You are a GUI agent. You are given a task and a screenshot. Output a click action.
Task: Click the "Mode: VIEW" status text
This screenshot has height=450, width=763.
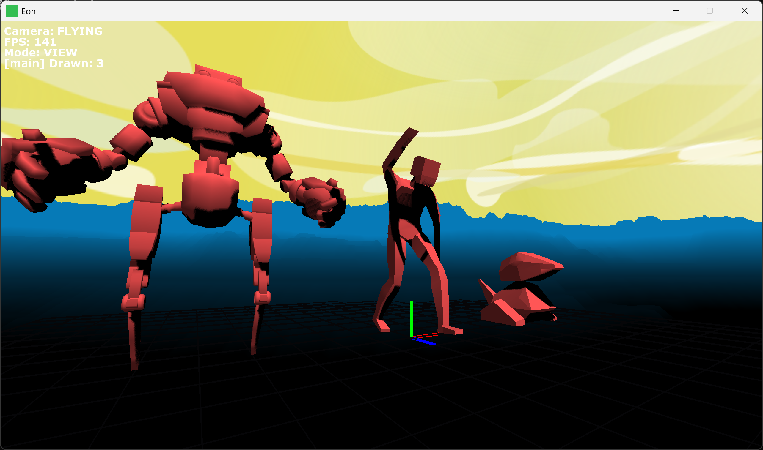[x=41, y=53]
